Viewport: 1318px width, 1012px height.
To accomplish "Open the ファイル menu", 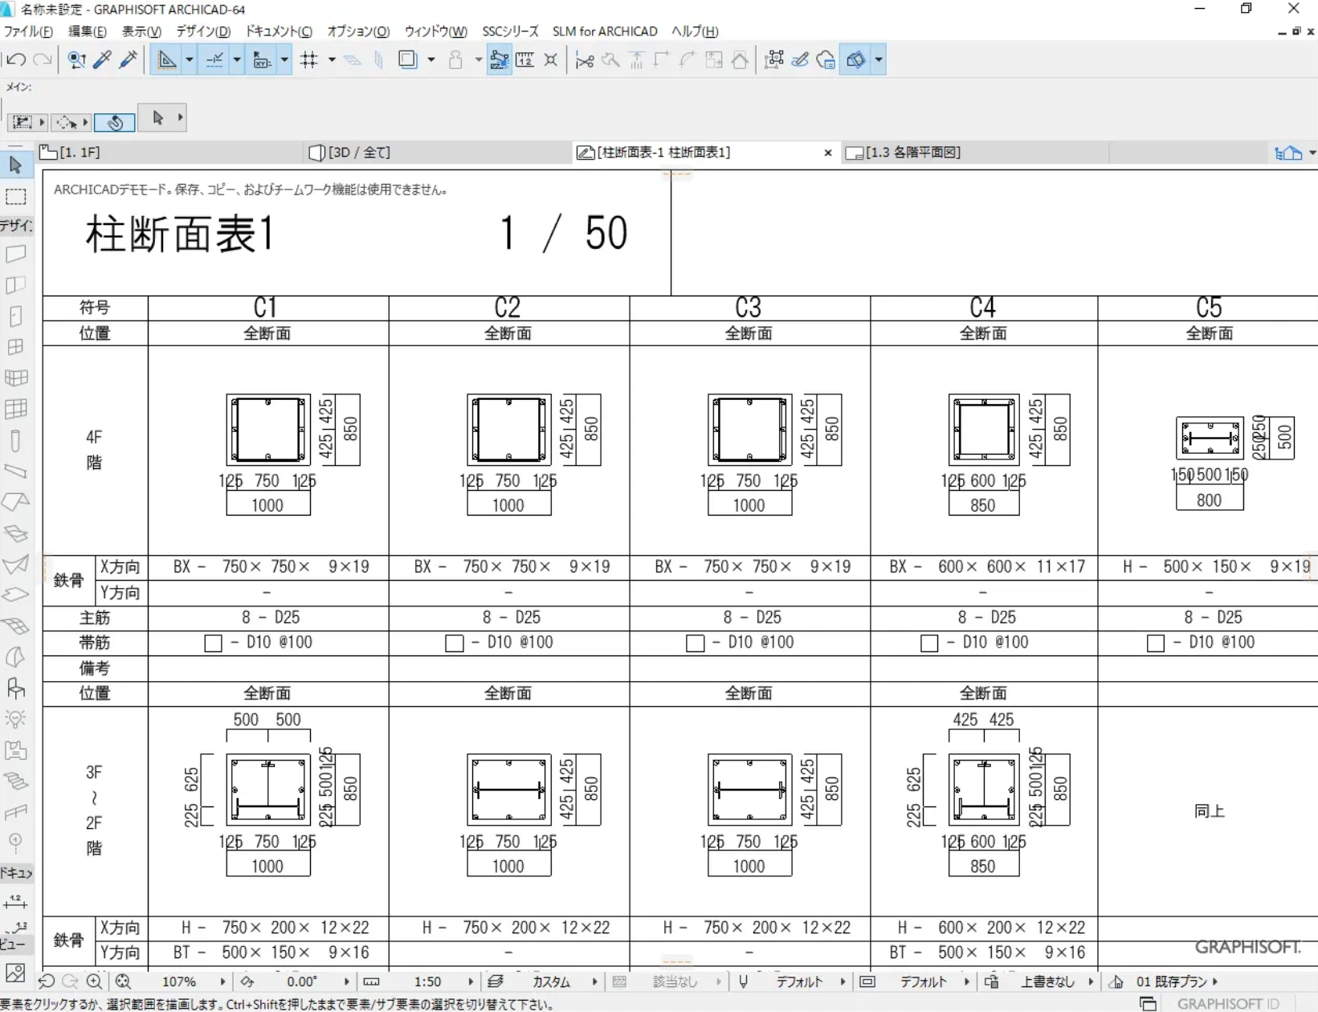I will (28, 31).
